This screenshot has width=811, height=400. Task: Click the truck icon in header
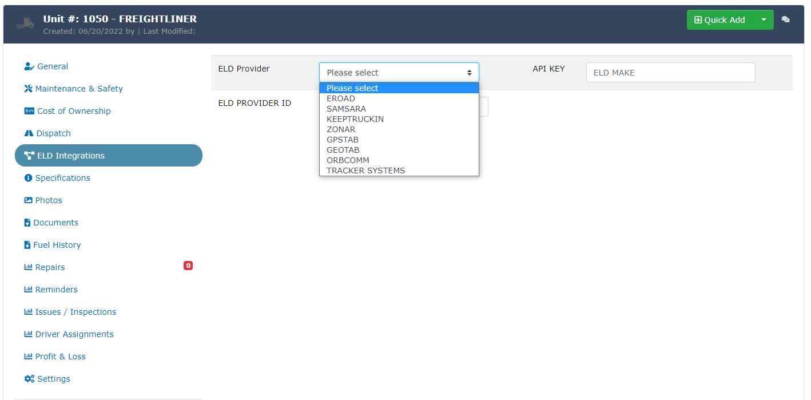(x=25, y=24)
